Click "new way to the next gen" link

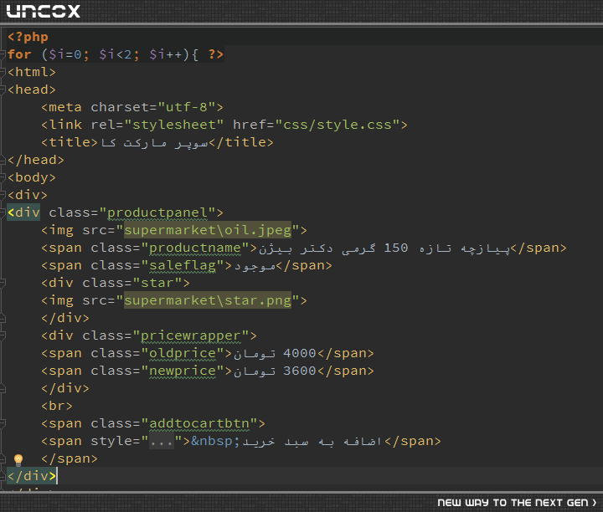click(x=517, y=503)
